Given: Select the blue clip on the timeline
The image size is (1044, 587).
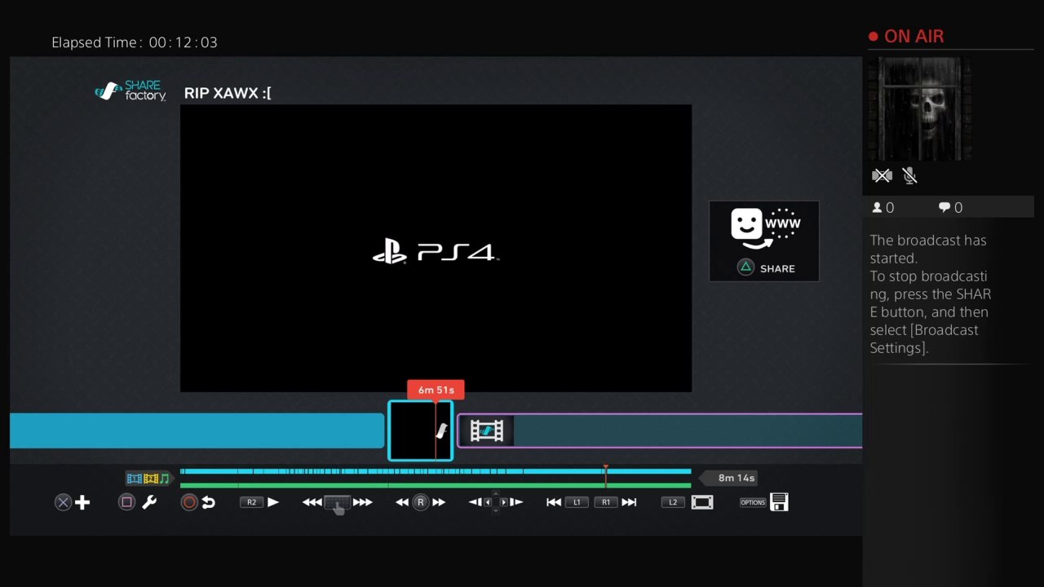Looking at the screenshot, I should 197,430.
